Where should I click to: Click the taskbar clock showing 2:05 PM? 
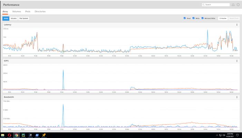[x=230, y=135]
